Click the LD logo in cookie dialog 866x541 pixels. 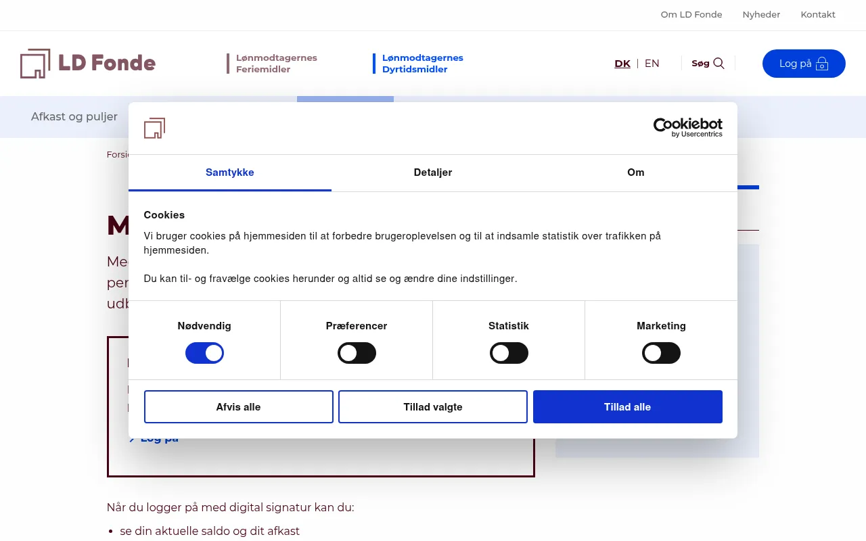[154, 128]
